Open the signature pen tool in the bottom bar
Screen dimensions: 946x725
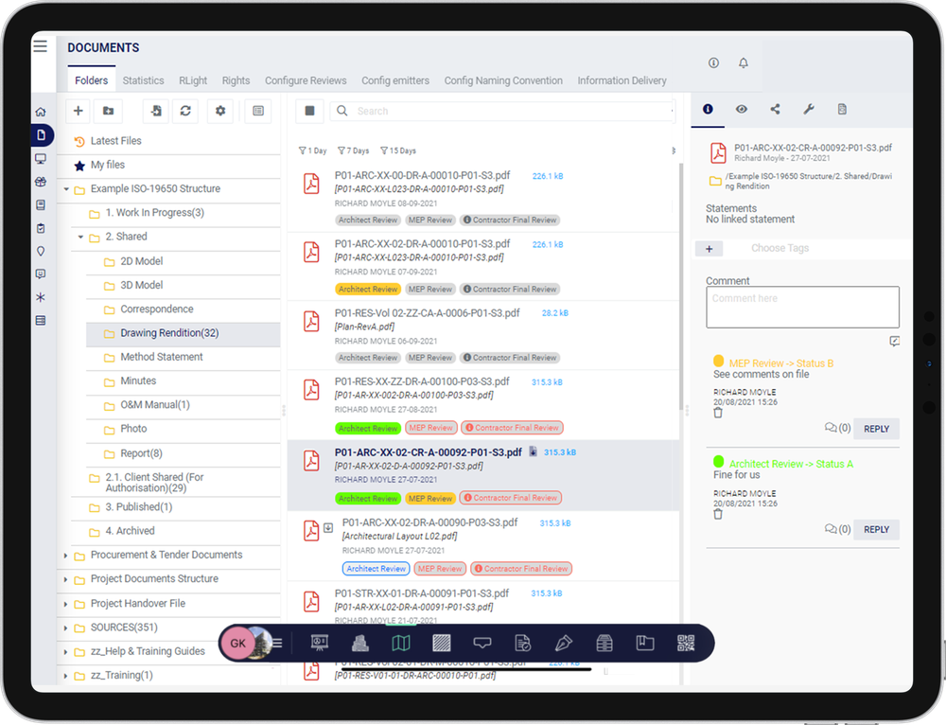[564, 643]
